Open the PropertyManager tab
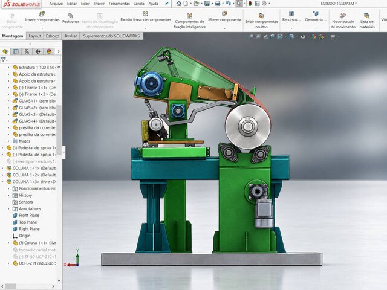The width and height of the screenshot is (387, 290). [16, 51]
